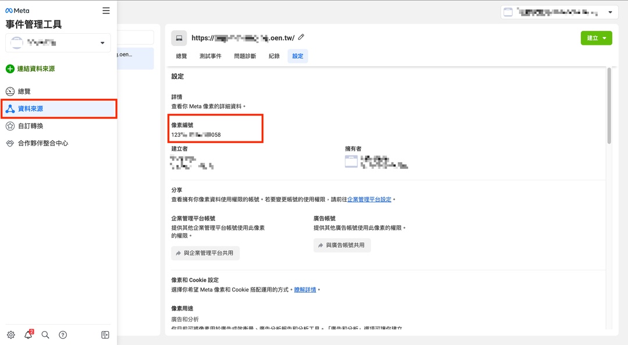Select 自訂轉換 in the sidebar
Screen dimensions: 628x345
tap(30, 126)
